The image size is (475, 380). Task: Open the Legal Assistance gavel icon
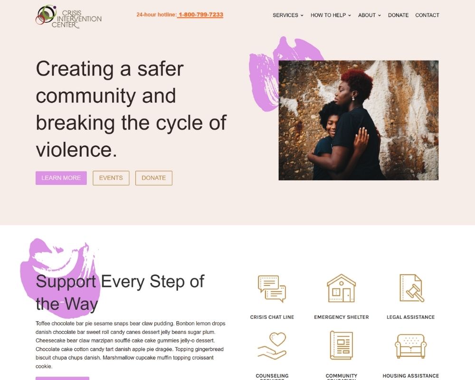click(x=411, y=288)
